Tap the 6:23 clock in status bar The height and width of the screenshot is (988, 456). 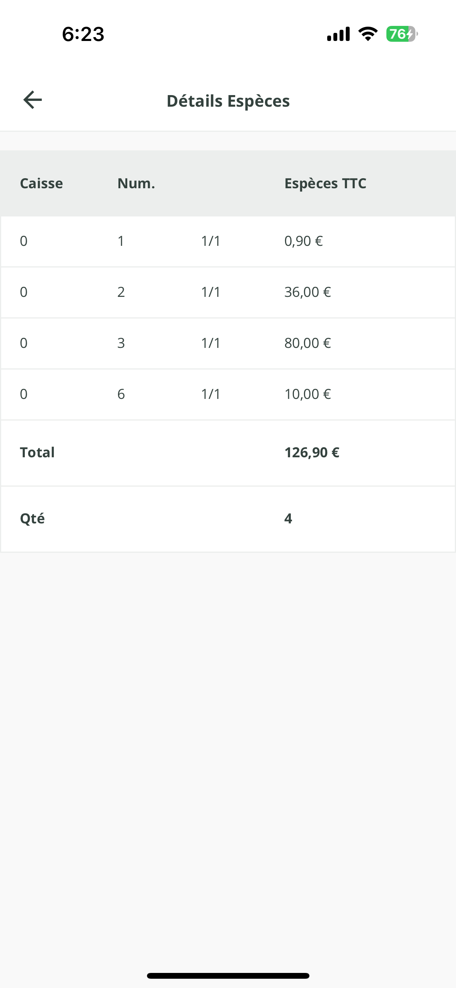[83, 34]
